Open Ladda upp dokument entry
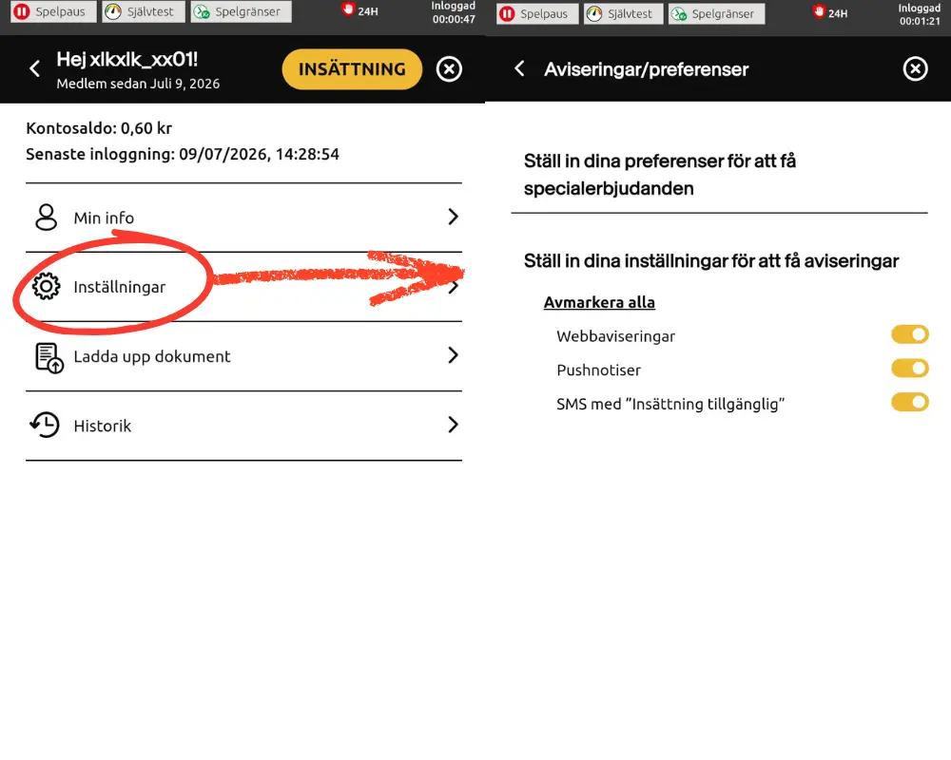 (x=243, y=356)
